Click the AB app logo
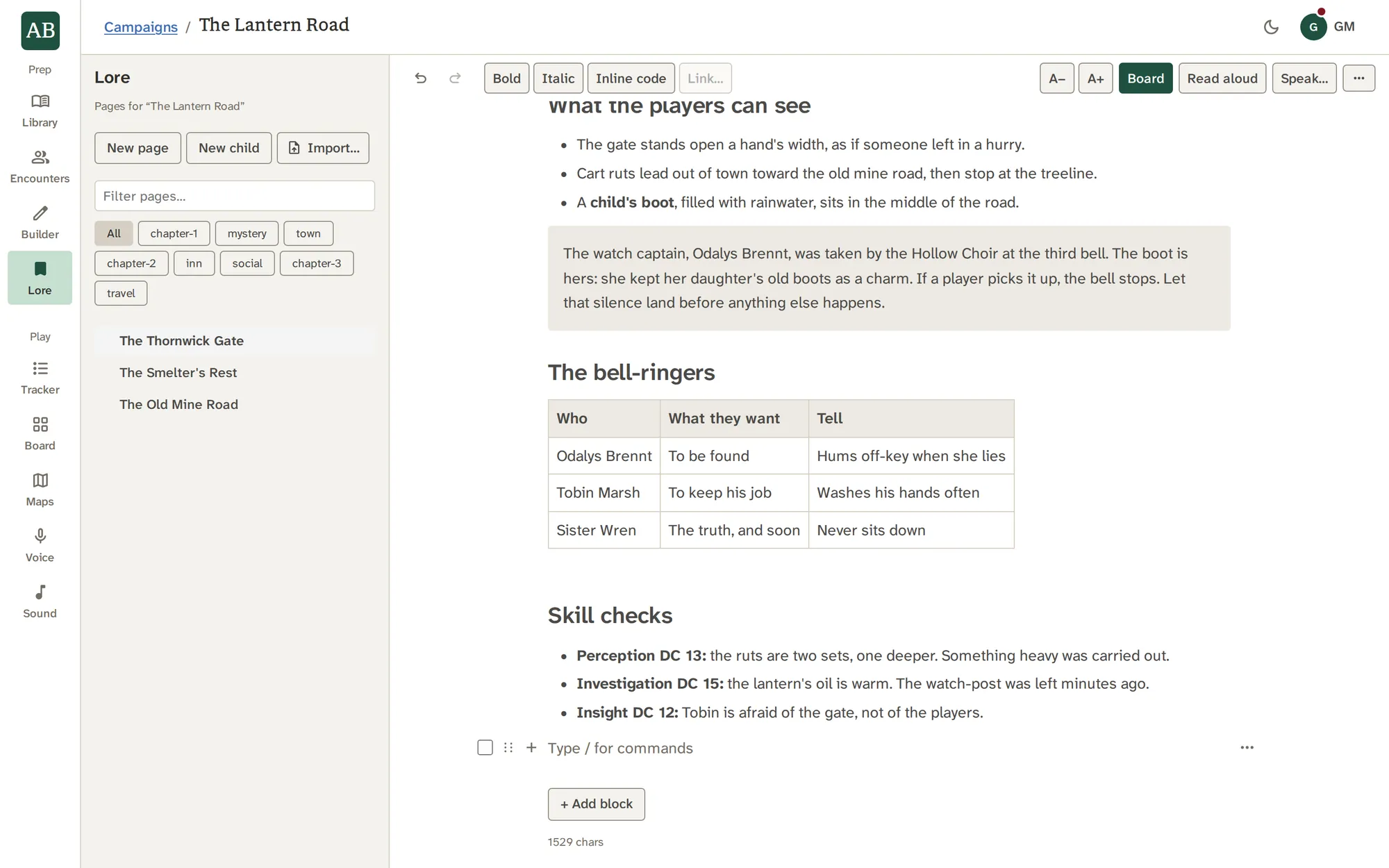This screenshot has width=1389, height=868. tap(40, 31)
